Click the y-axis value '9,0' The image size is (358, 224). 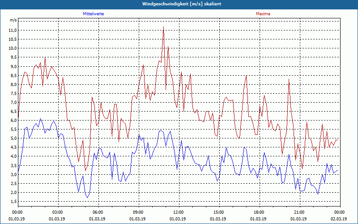tap(13, 66)
